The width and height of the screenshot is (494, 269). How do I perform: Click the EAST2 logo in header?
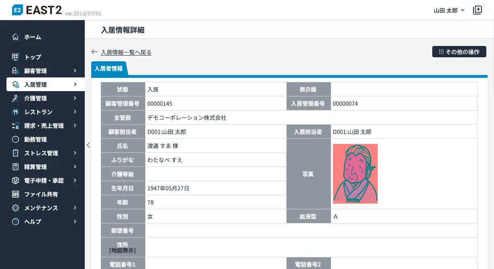point(37,10)
